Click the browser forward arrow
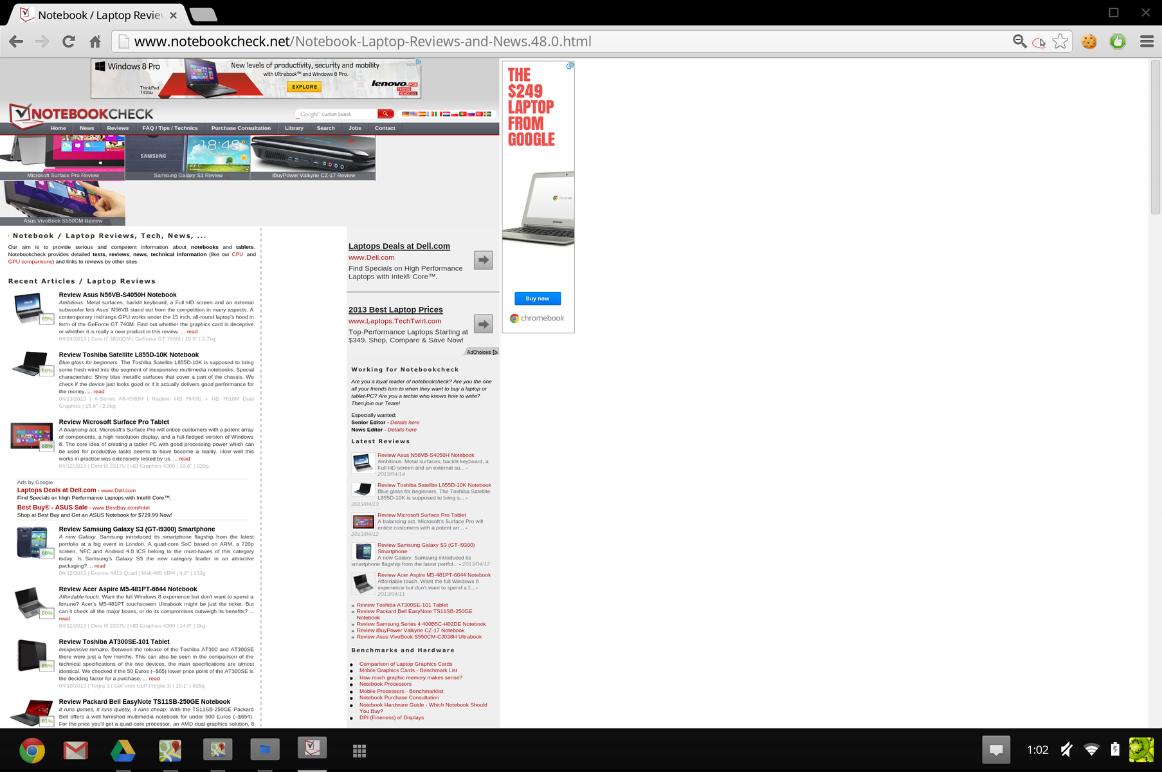Viewport: 1162px width, 772px height. point(42,42)
